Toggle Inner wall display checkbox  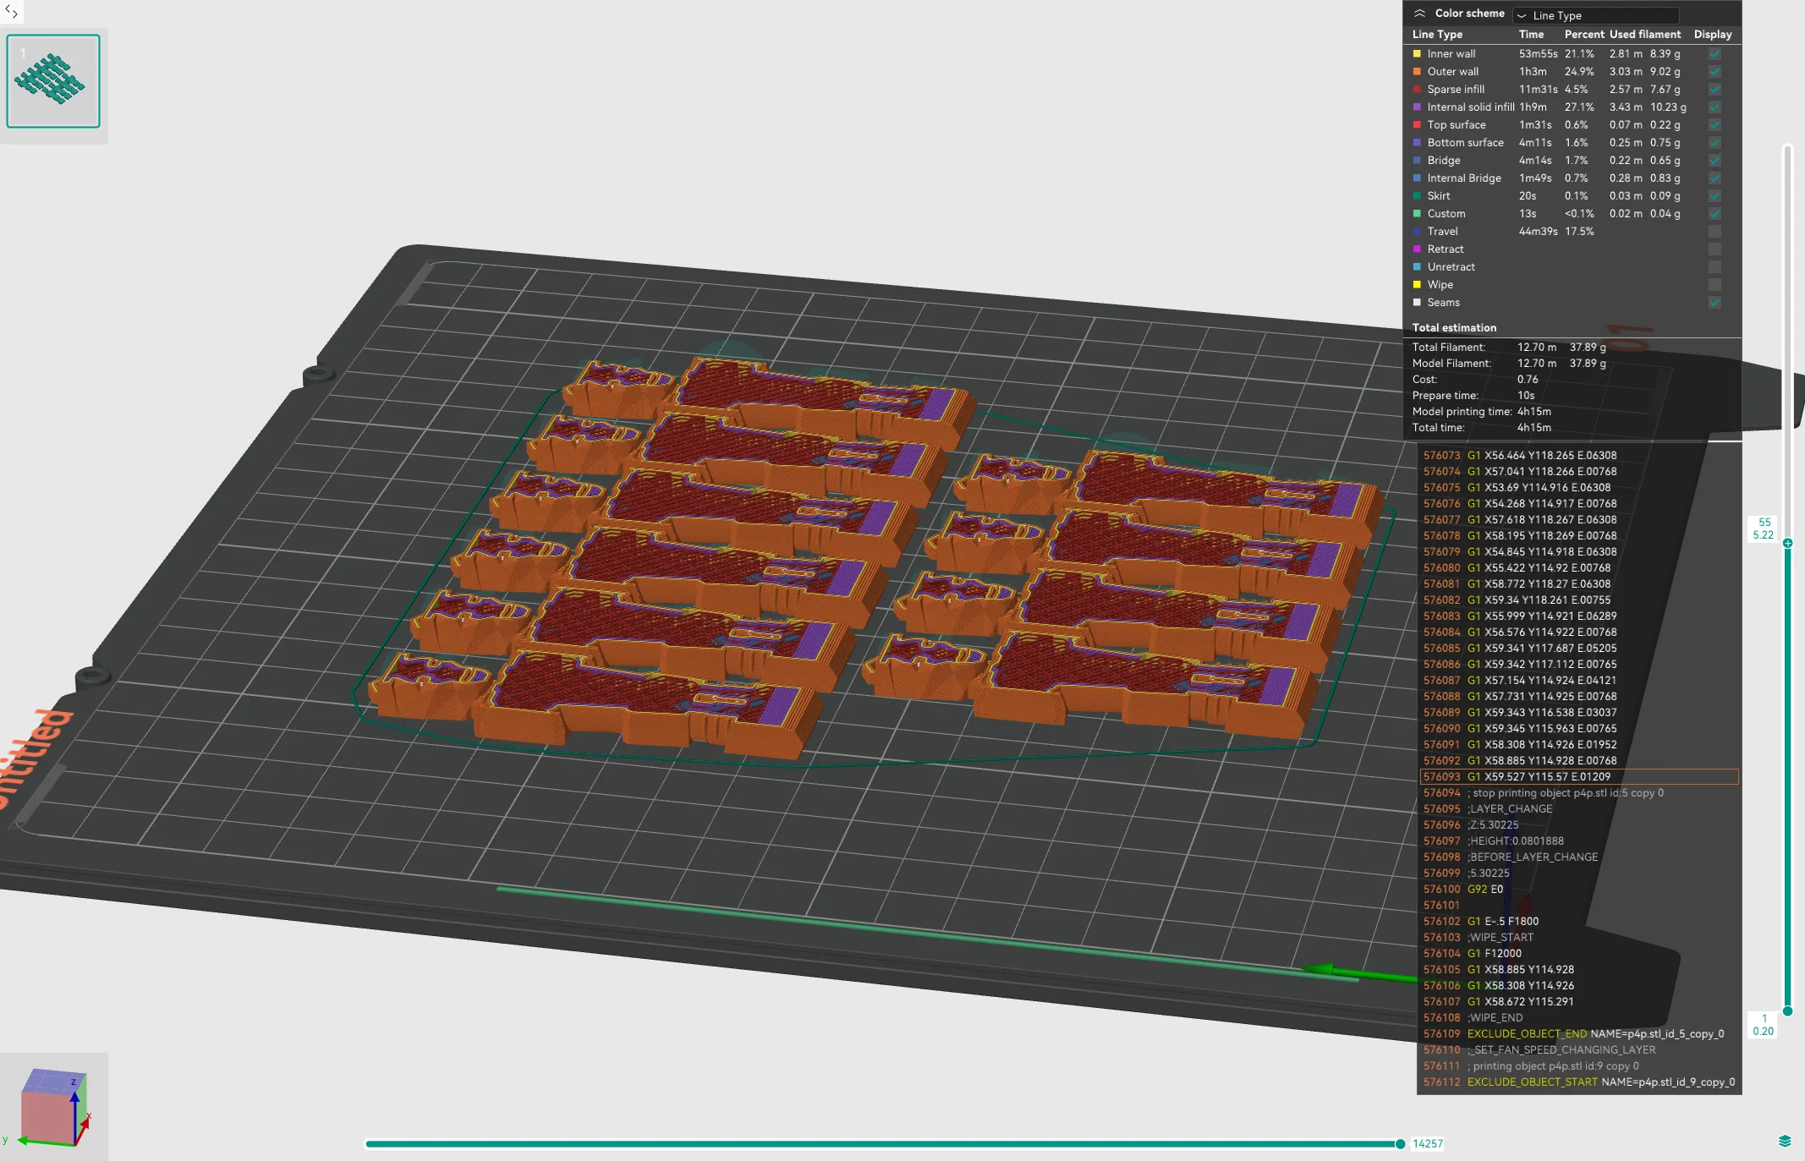pyautogui.click(x=1714, y=54)
